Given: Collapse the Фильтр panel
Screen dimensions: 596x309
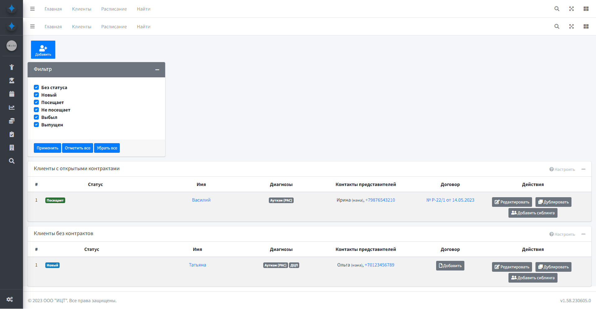Looking at the screenshot, I should click(x=157, y=70).
